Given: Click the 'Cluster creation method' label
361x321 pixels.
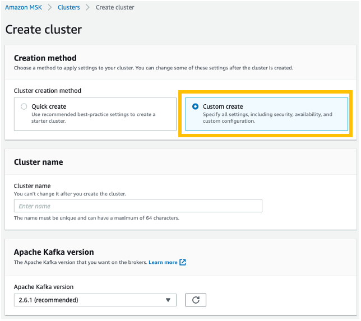Looking at the screenshot, I should pos(48,91).
